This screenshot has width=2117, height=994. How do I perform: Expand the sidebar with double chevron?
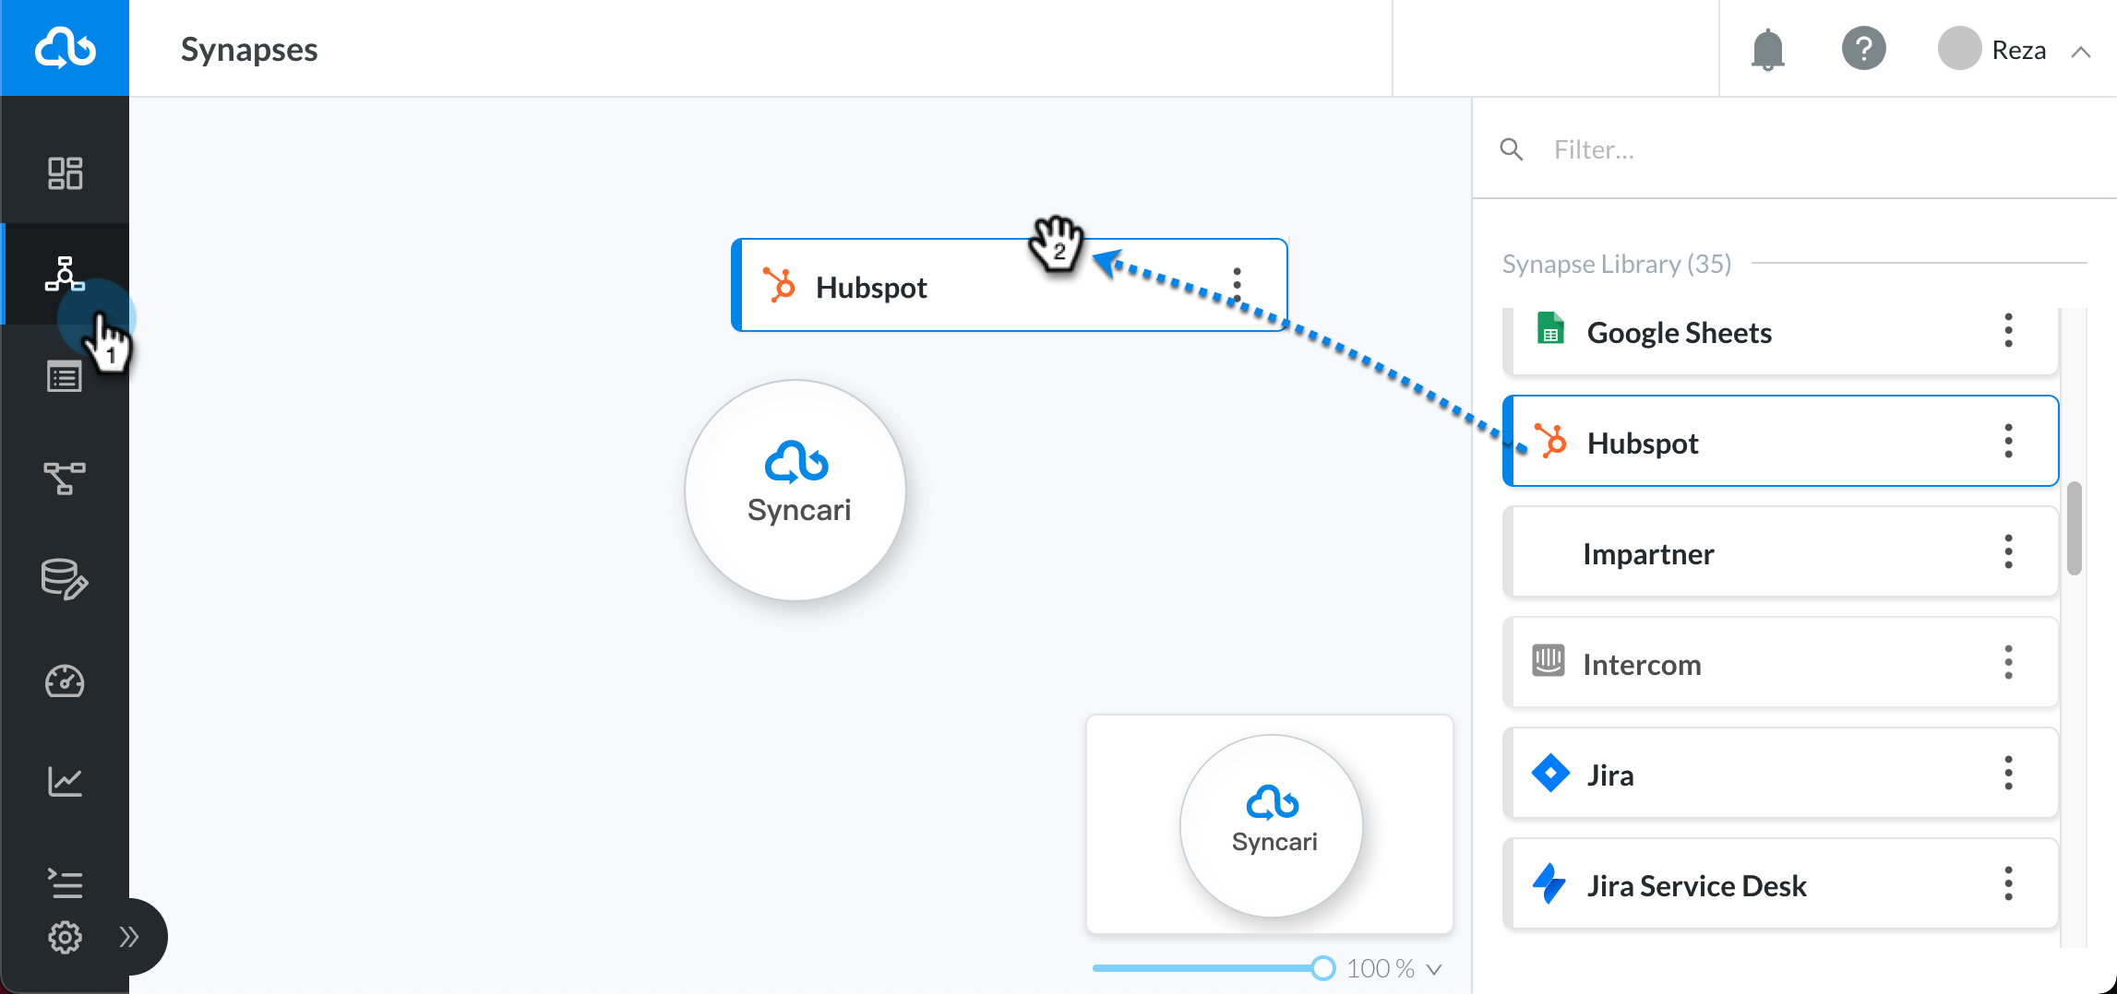129,937
